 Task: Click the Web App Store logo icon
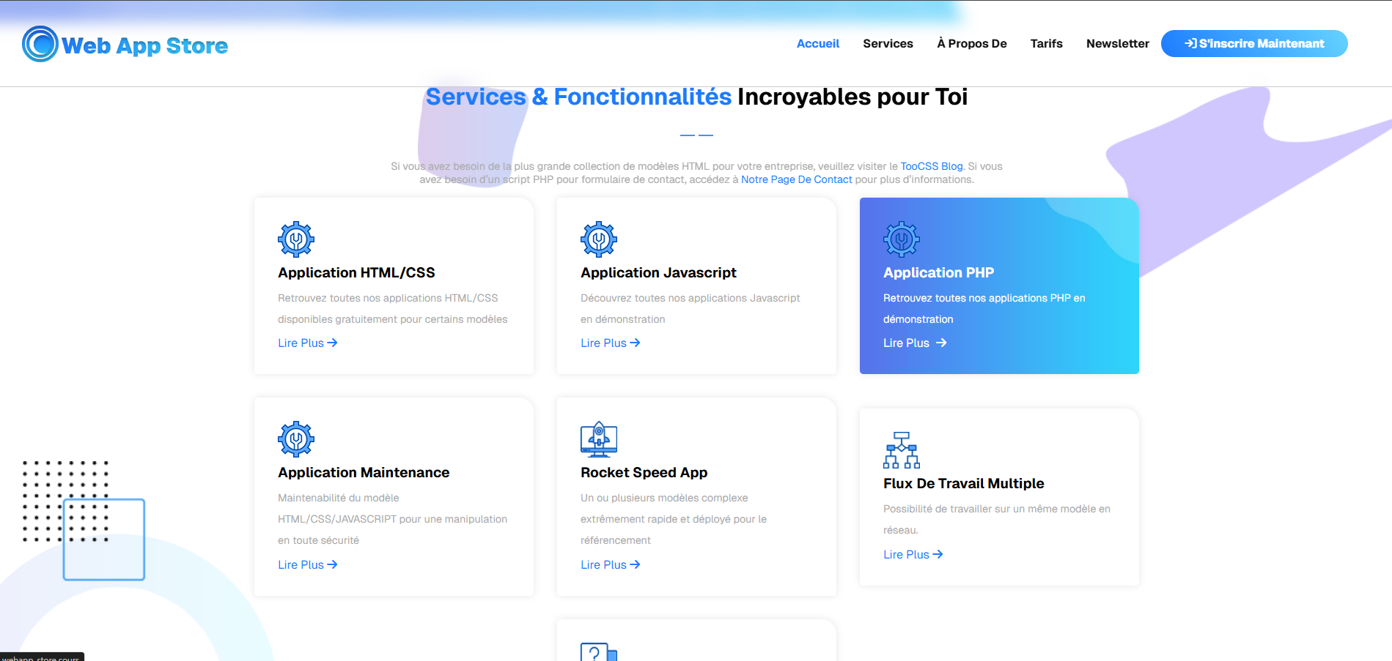pos(40,44)
